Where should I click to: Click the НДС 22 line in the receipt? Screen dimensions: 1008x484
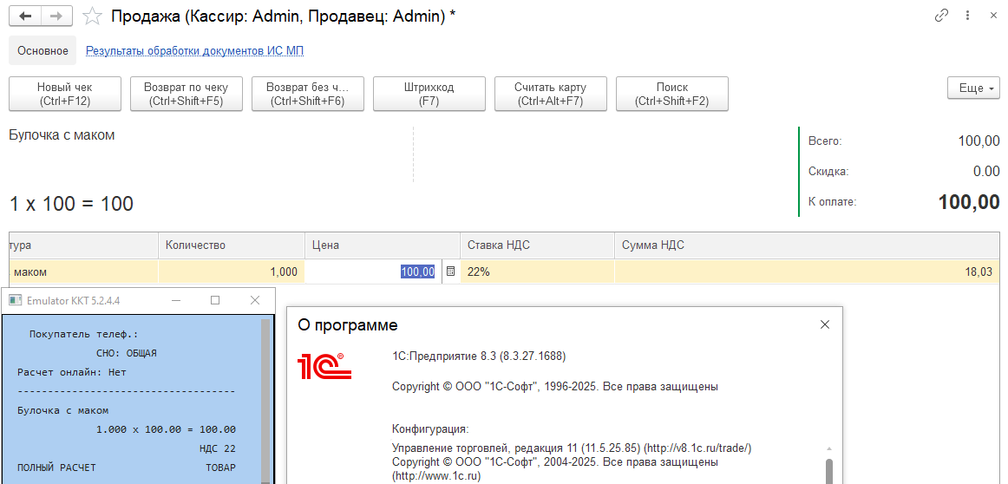click(x=217, y=448)
